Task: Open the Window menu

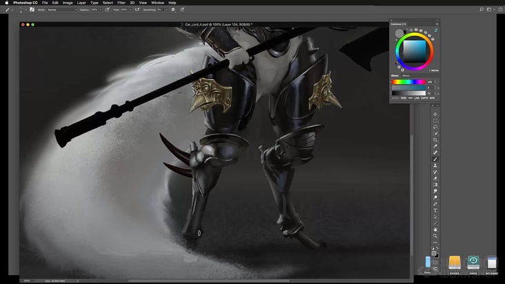Action: click(158, 3)
